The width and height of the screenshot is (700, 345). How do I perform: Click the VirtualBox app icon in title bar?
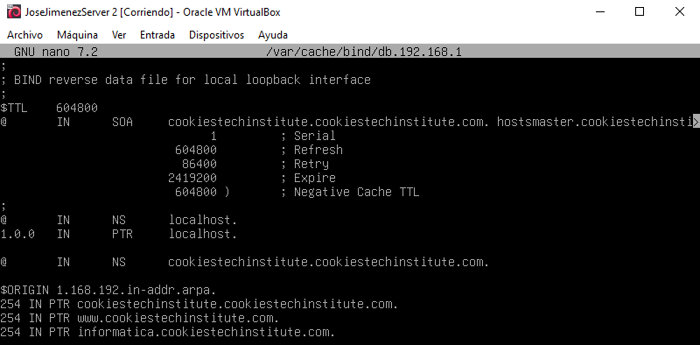tap(14, 12)
